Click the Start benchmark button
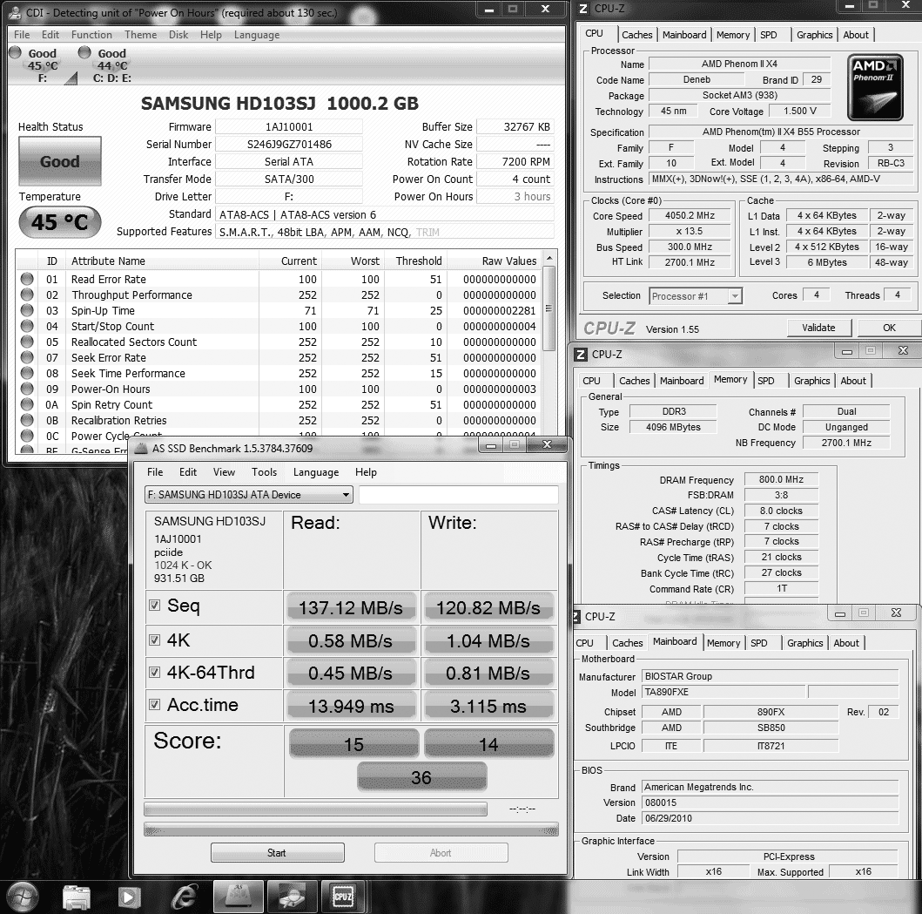Viewport: 922px width, 914px height. click(277, 853)
